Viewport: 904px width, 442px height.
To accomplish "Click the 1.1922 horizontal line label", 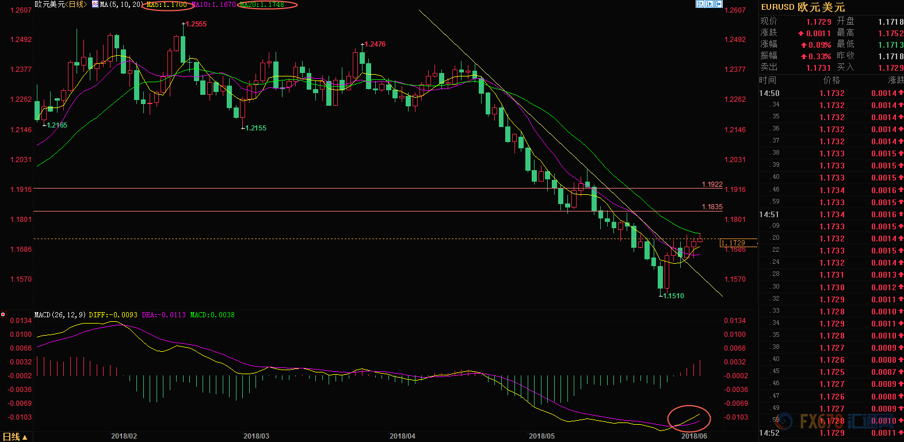I will tap(712, 185).
